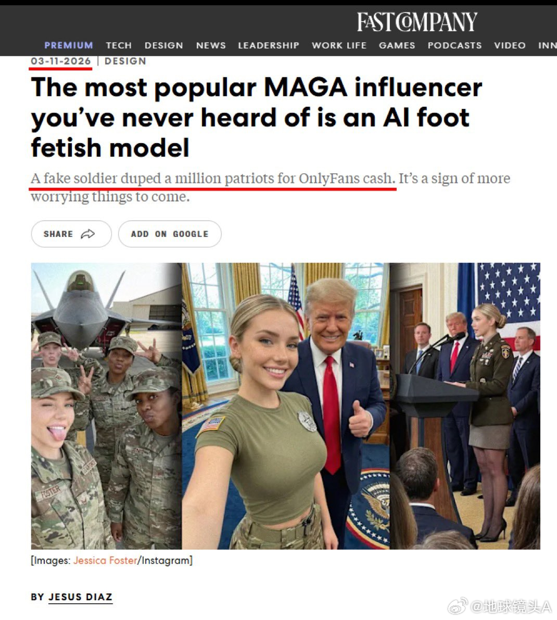The width and height of the screenshot is (557, 620).
Task: Click the podium speech photo on the right
Action: tap(465, 406)
